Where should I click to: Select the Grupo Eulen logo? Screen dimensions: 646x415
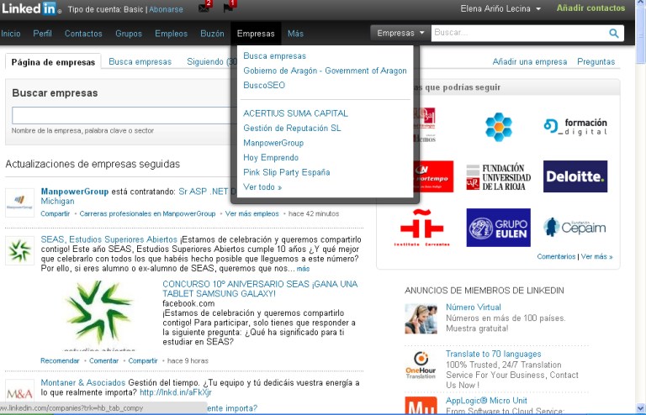pyautogui.click(x=499, y=228)
